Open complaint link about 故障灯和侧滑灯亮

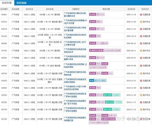click(x=75, y=119)
